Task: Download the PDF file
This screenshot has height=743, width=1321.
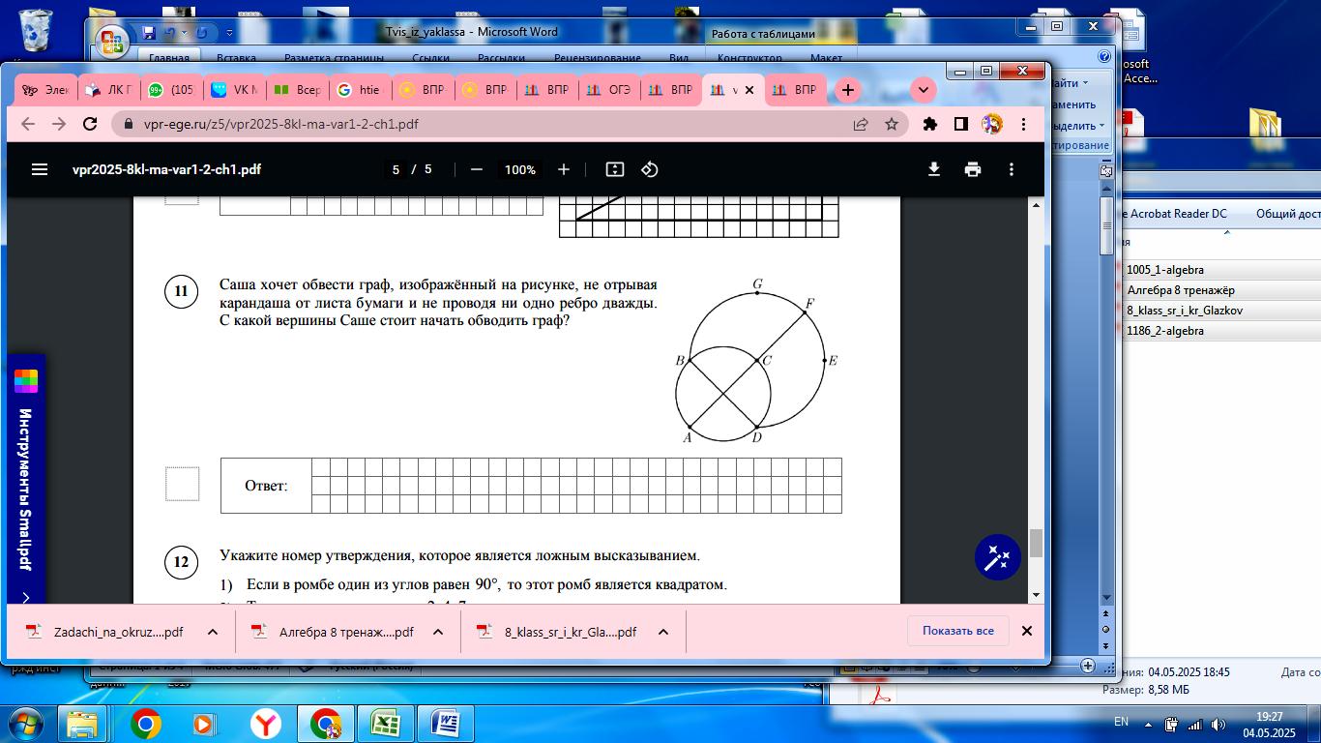Action: (934, 169)
